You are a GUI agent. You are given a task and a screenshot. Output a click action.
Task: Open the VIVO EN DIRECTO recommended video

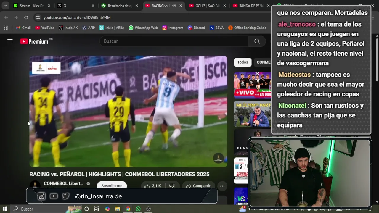pos(252,85)
